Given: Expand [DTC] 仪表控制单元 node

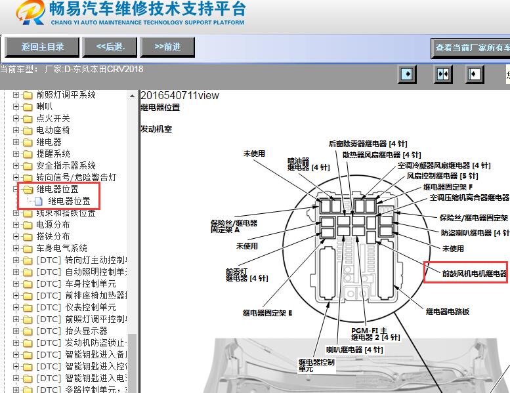Looking at the screenshot, I should click(x=16, y=308).
